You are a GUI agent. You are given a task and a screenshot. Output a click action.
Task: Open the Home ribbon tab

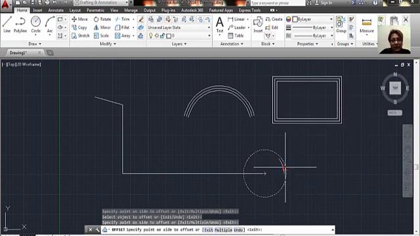pyautogui.click(x=22, y=10)
